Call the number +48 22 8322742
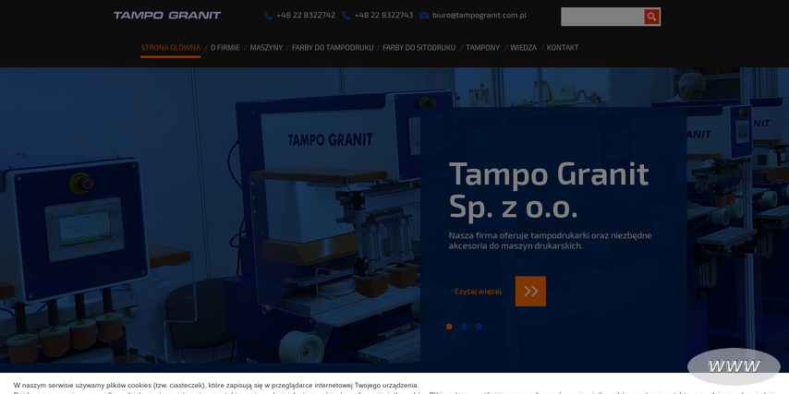Screen dimensions: 789x394 point(306,15)
